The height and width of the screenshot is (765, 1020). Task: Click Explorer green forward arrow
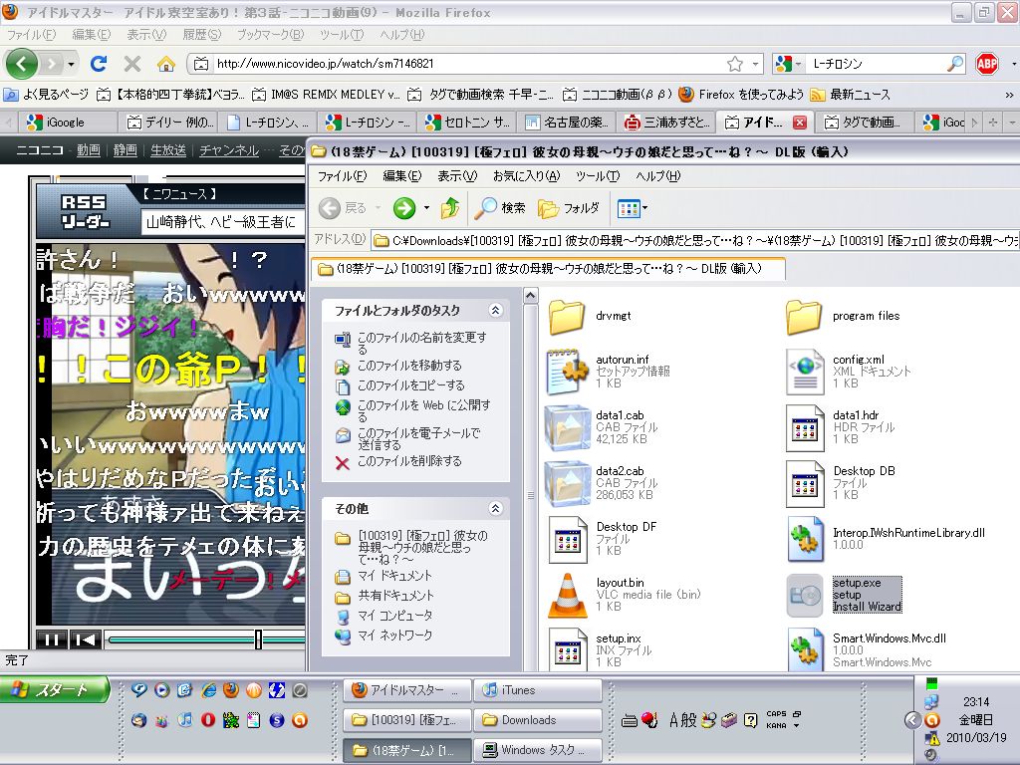pos(404,208)
